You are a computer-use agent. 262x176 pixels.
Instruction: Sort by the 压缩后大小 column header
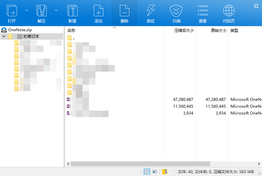[x=184, y=30]
